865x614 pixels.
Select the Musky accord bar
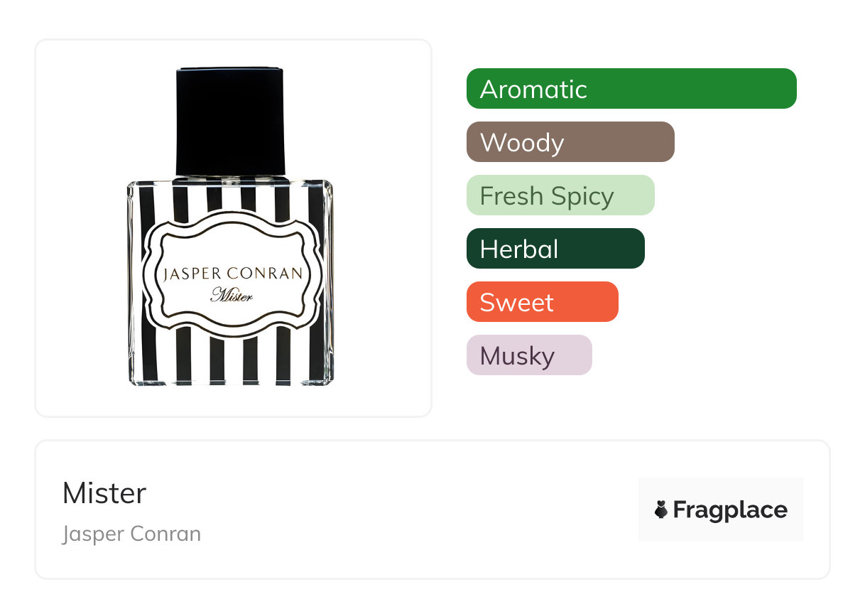[529, 355]
